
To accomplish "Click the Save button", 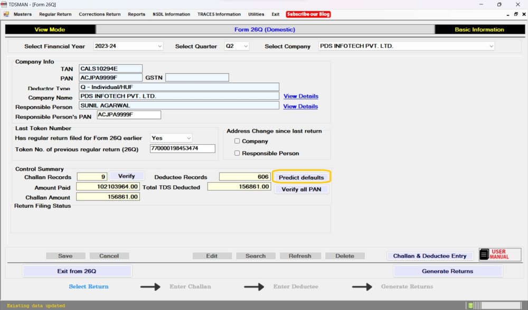I will click(65, 256).
